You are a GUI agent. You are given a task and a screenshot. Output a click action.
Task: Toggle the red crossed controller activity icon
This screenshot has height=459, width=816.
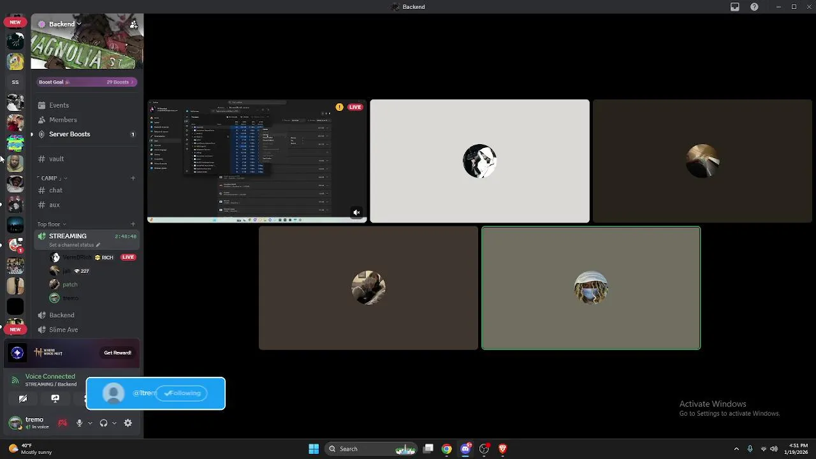(62, 423)
